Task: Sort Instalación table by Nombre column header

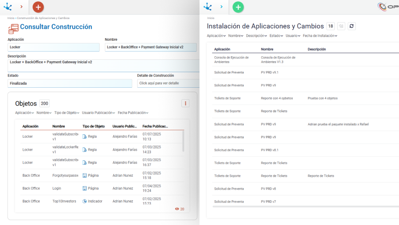Action: (267, 49)
